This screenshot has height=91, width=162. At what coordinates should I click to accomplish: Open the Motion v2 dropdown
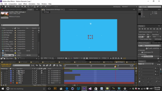pos(146,64)
